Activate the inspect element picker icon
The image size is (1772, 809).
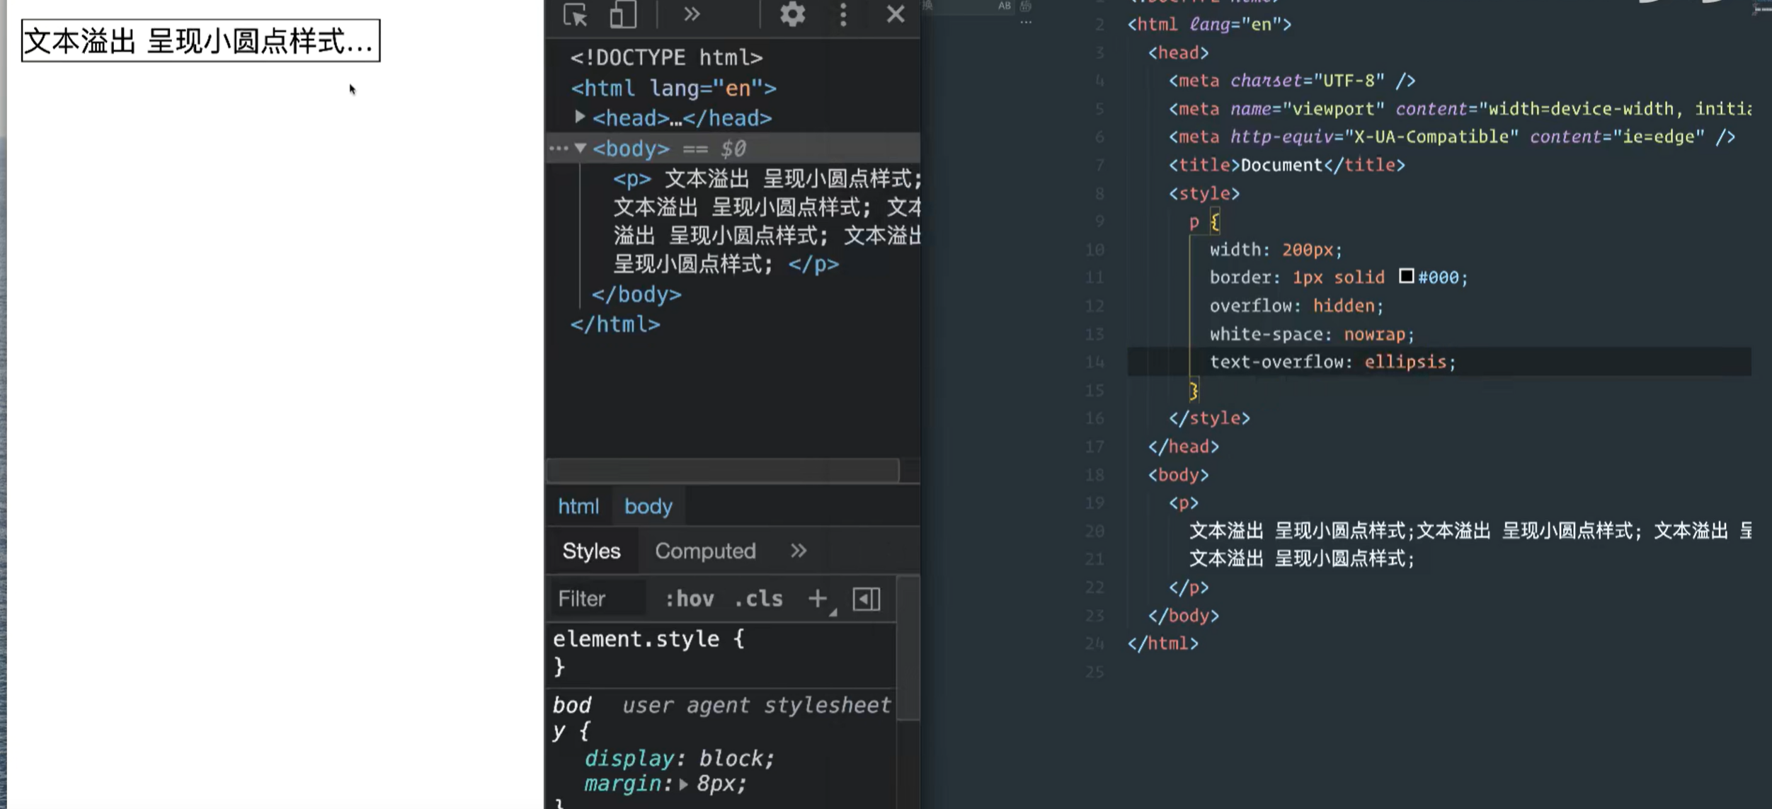tap(575, 14)
